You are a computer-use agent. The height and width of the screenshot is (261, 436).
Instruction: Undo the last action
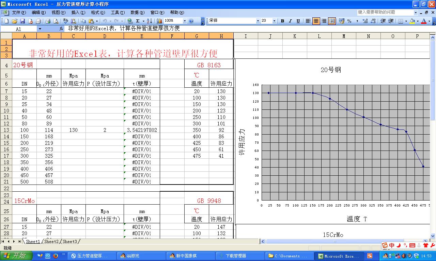pyautogui.click(x=105, y=21)
